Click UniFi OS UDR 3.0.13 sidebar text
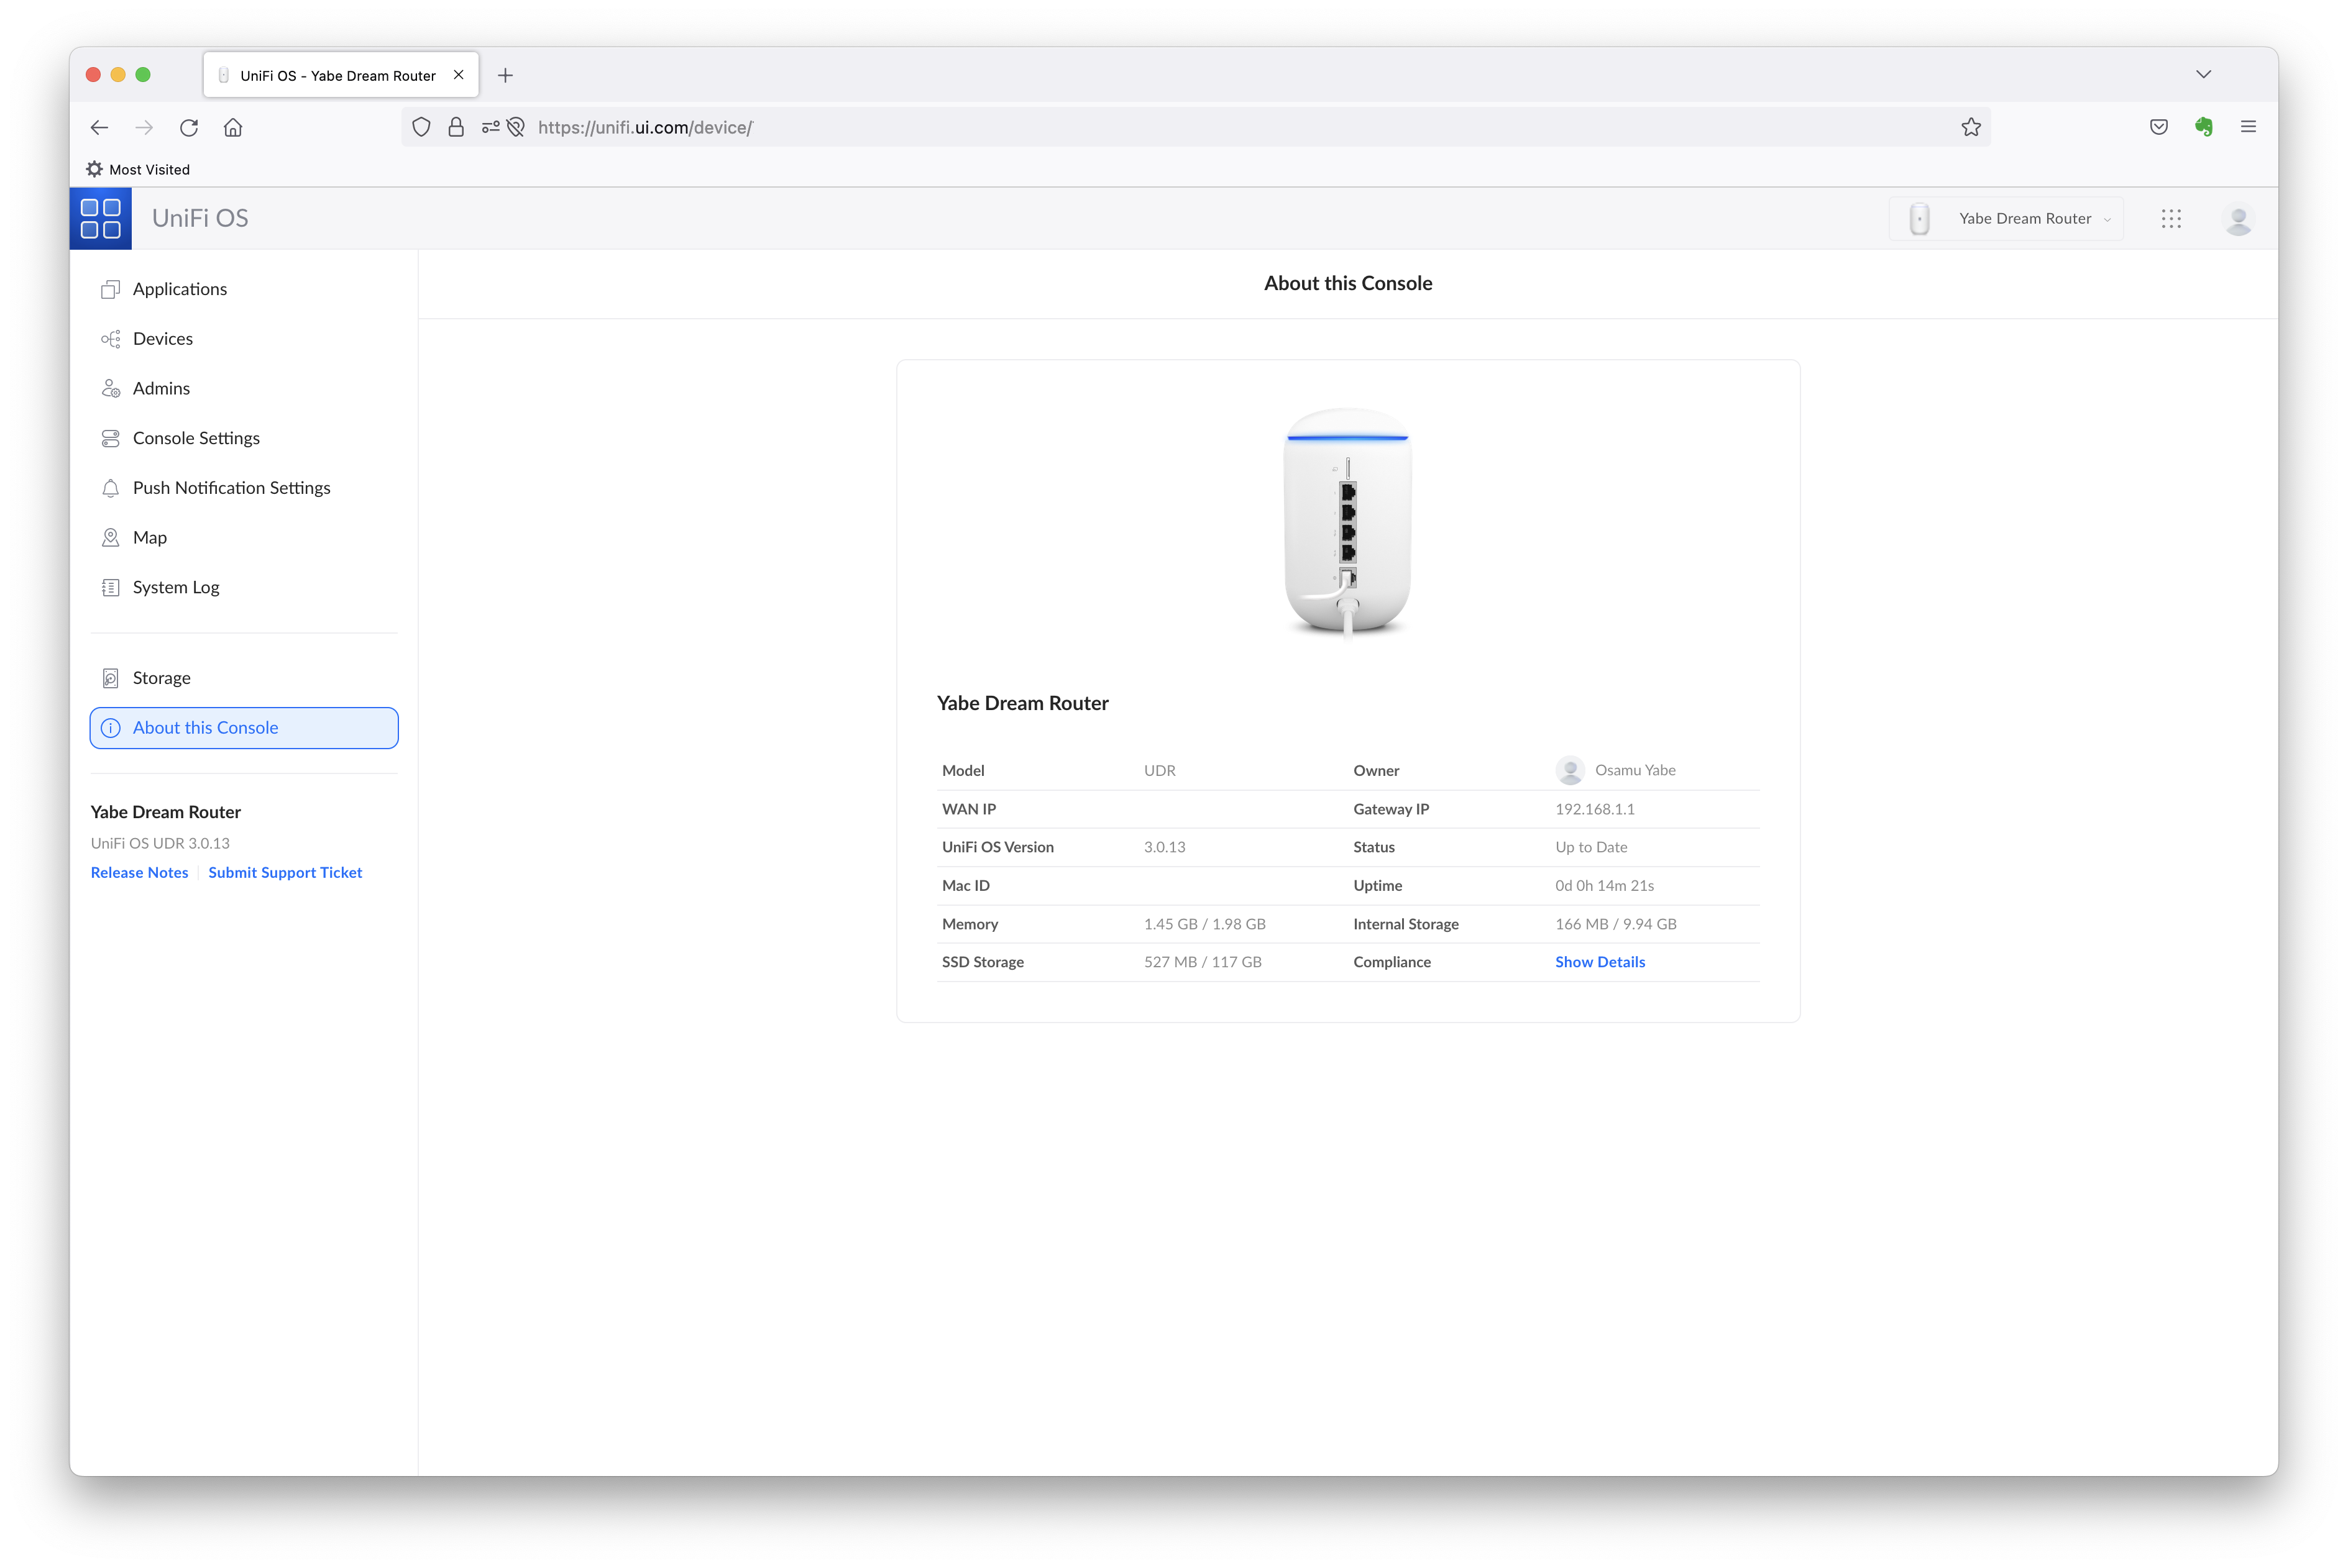2348x1568 pixels. 160,843
